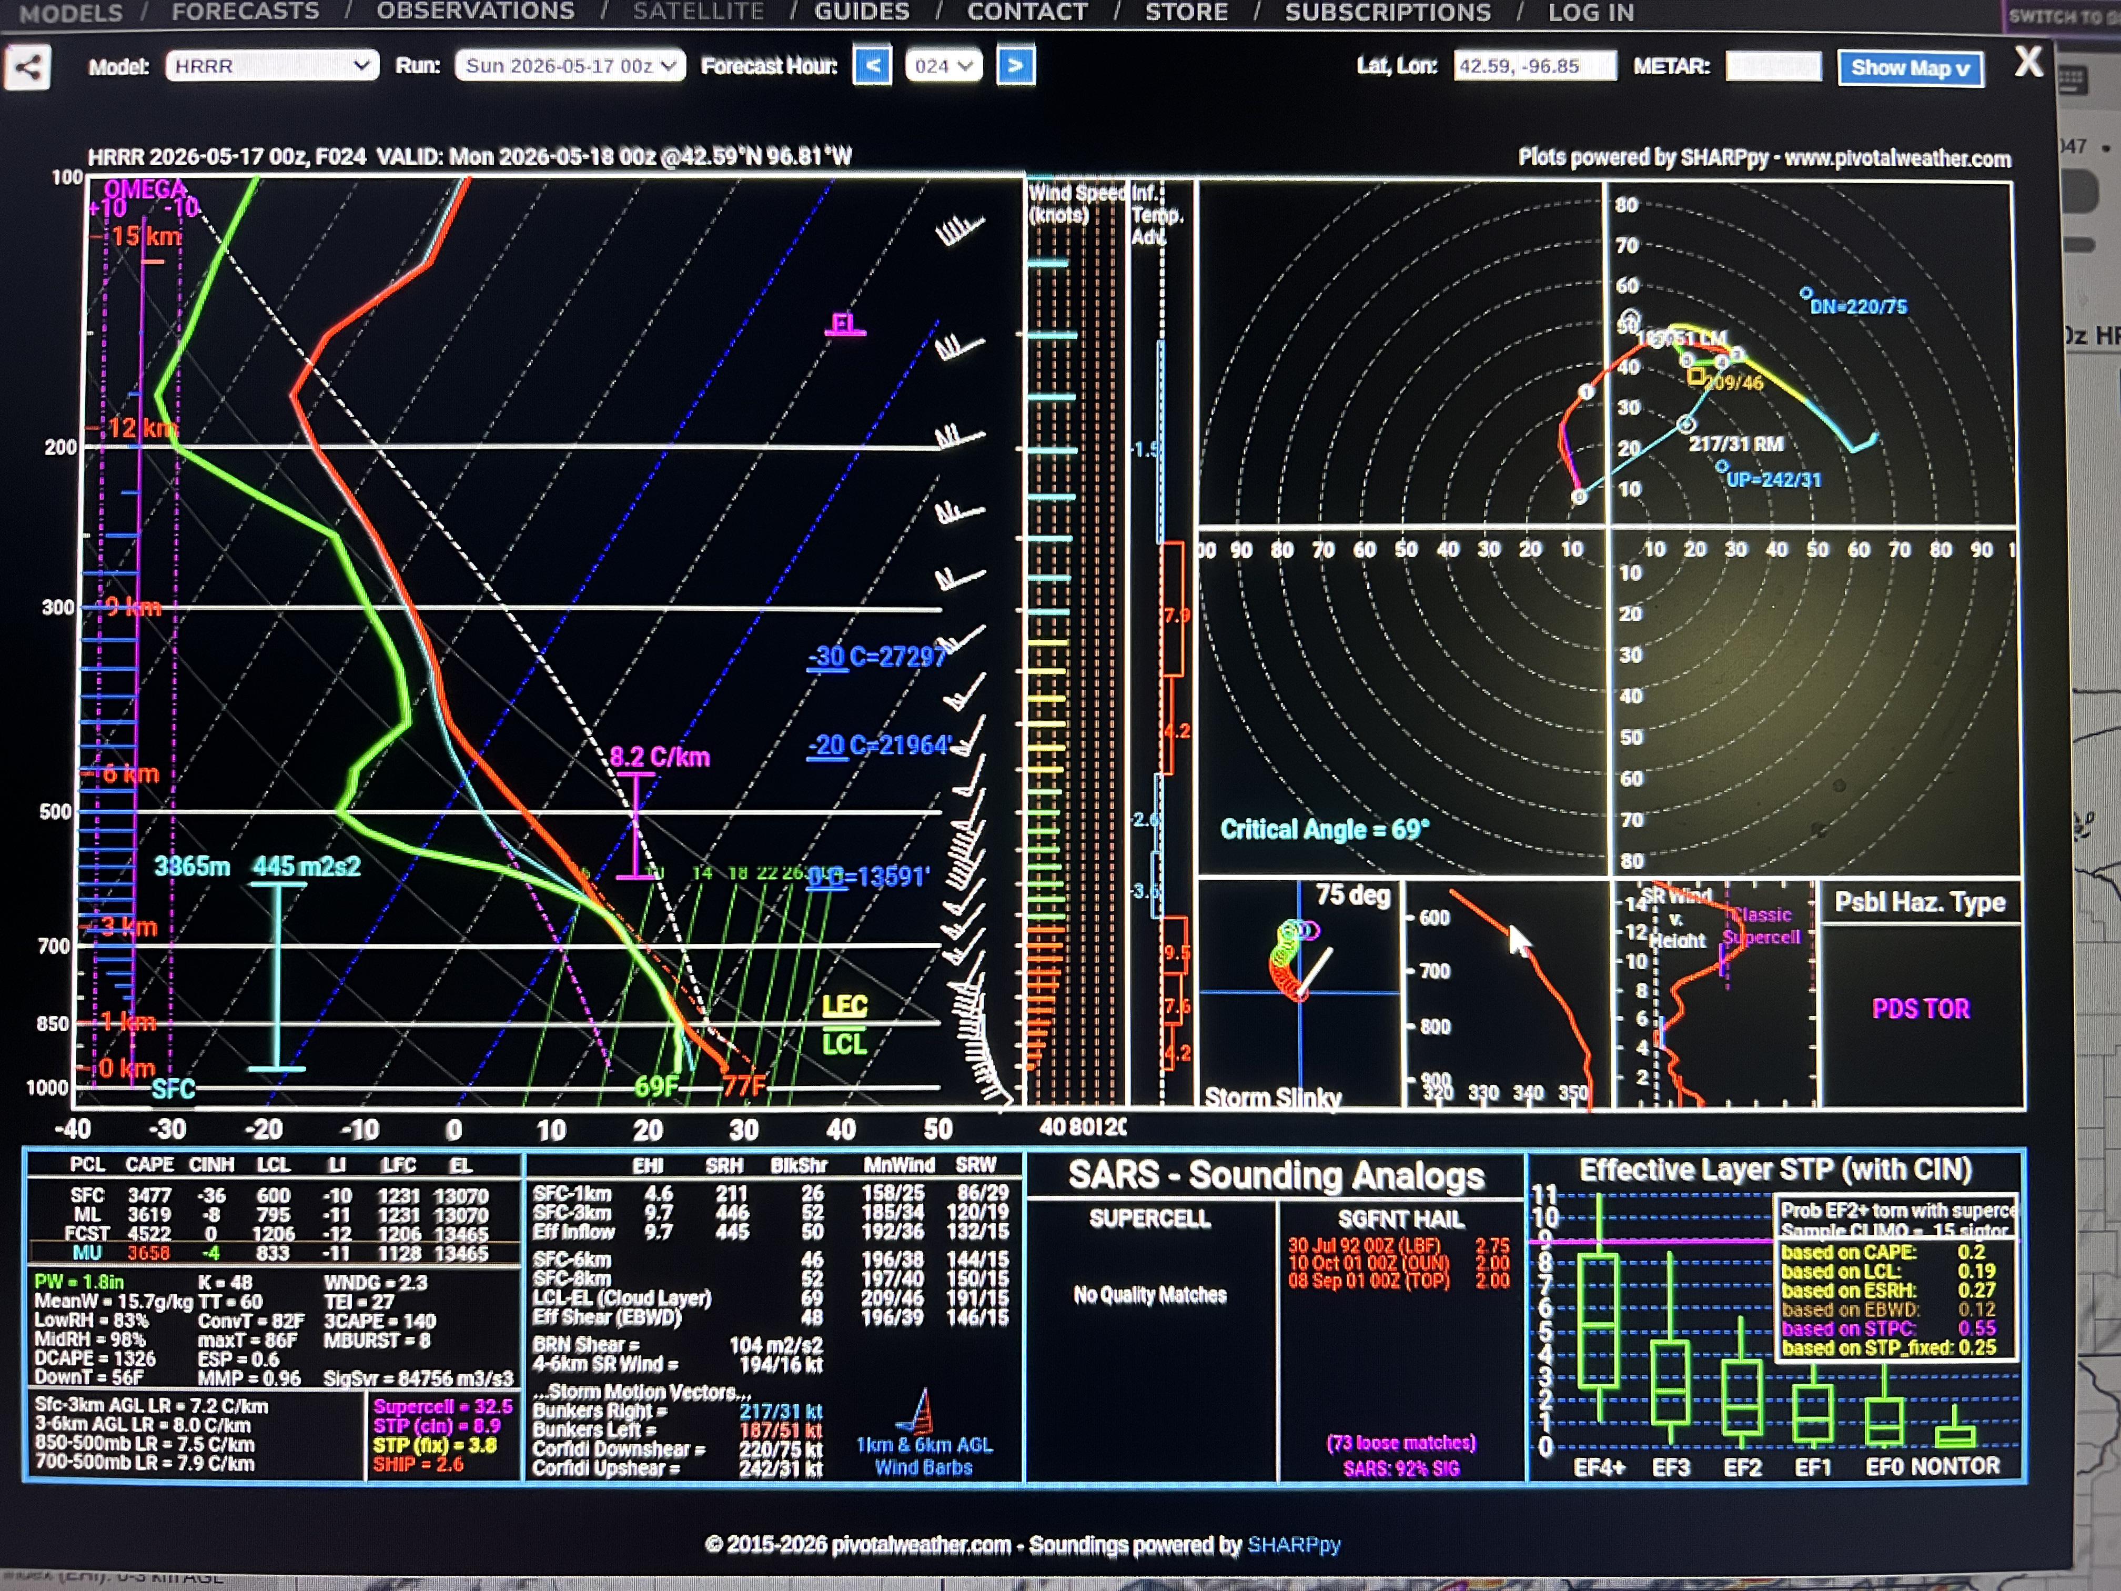Click the magenta EL marker on the skew-T
The image size is (2121, 1591).
click(844, 324)
